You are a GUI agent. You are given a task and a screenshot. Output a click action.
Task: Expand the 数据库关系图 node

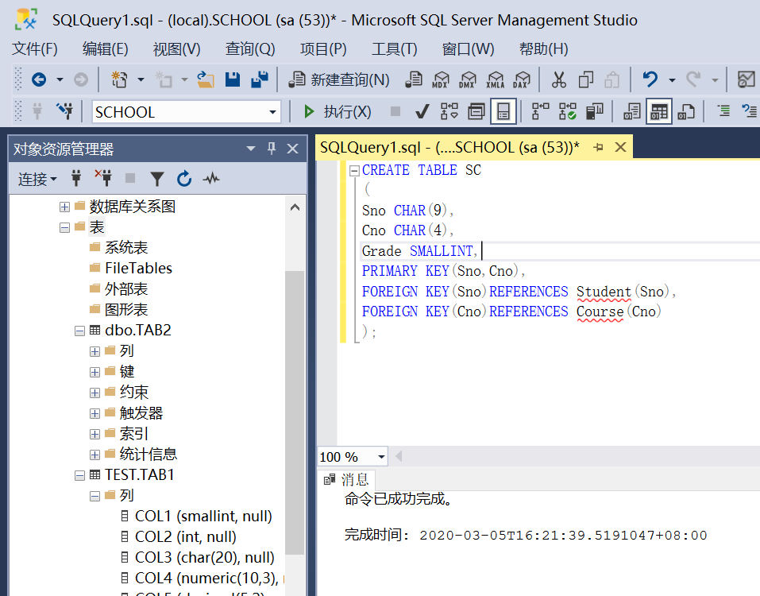[x=64, y=207]
